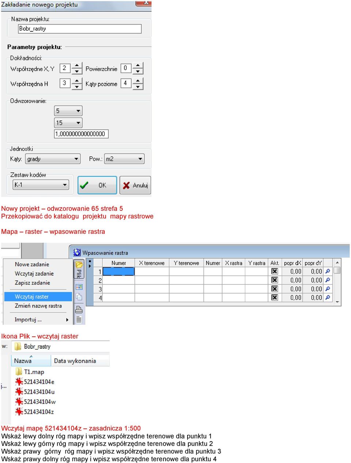351x463 pixels.
Task: Decrease Współrzędne X, Y precision with down arrow
Action: coord(77,72)
